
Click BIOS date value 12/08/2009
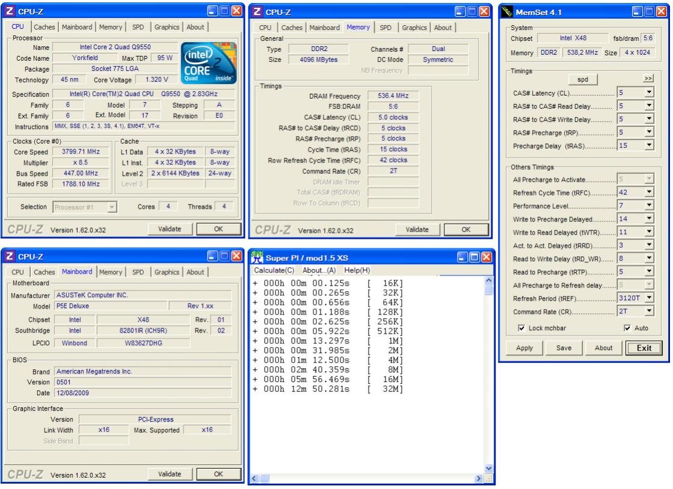tap(143, 393)
